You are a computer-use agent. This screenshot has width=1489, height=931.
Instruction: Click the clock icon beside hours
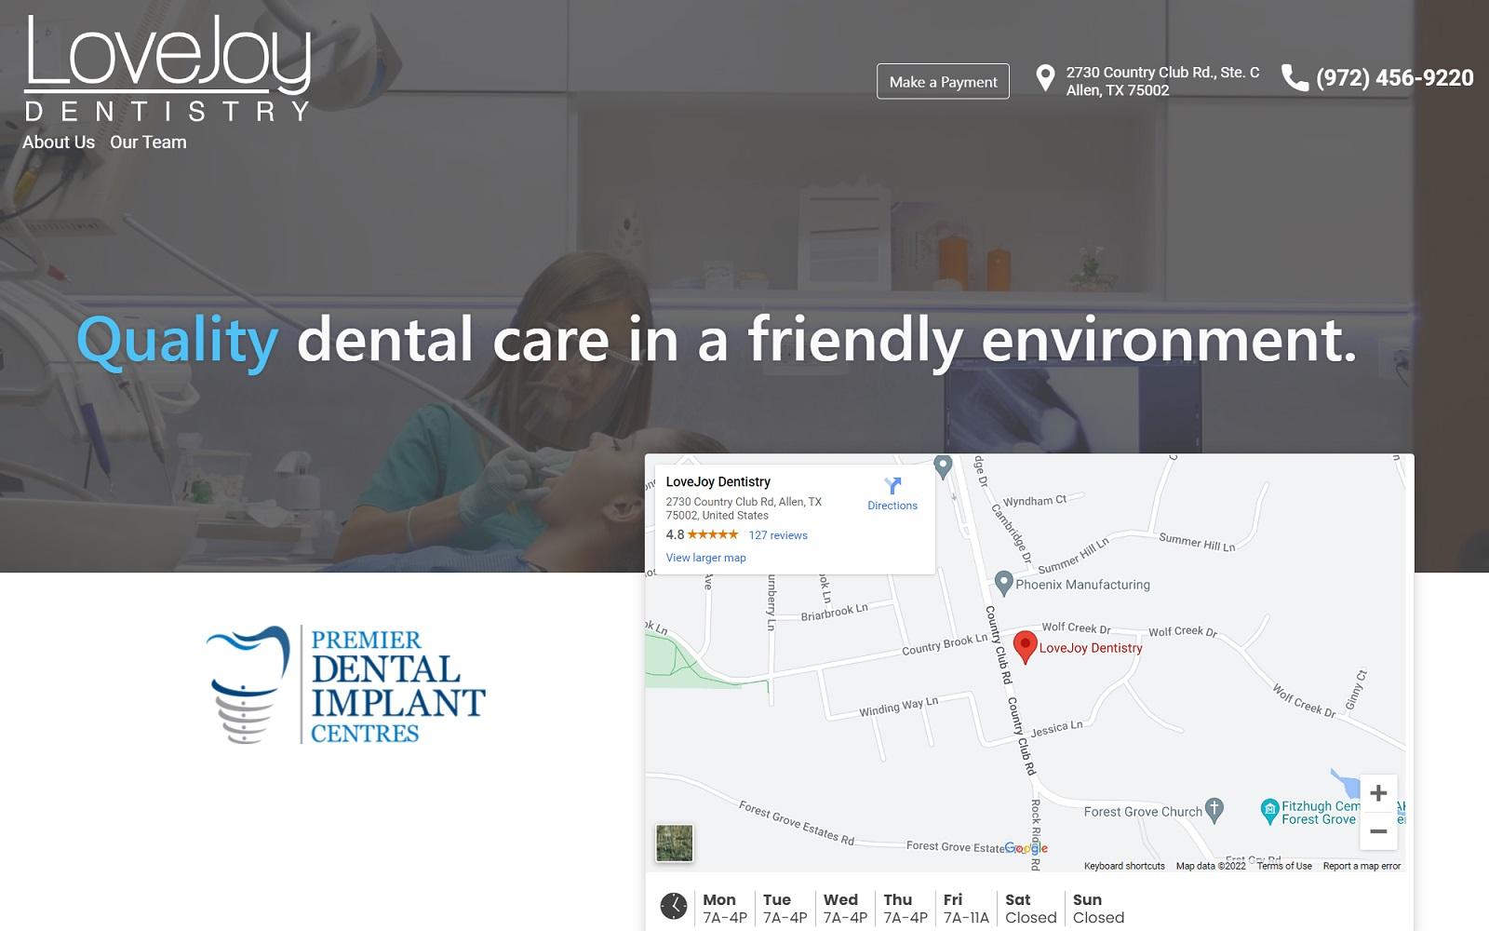pyautogui.click(x=674, y=906)
